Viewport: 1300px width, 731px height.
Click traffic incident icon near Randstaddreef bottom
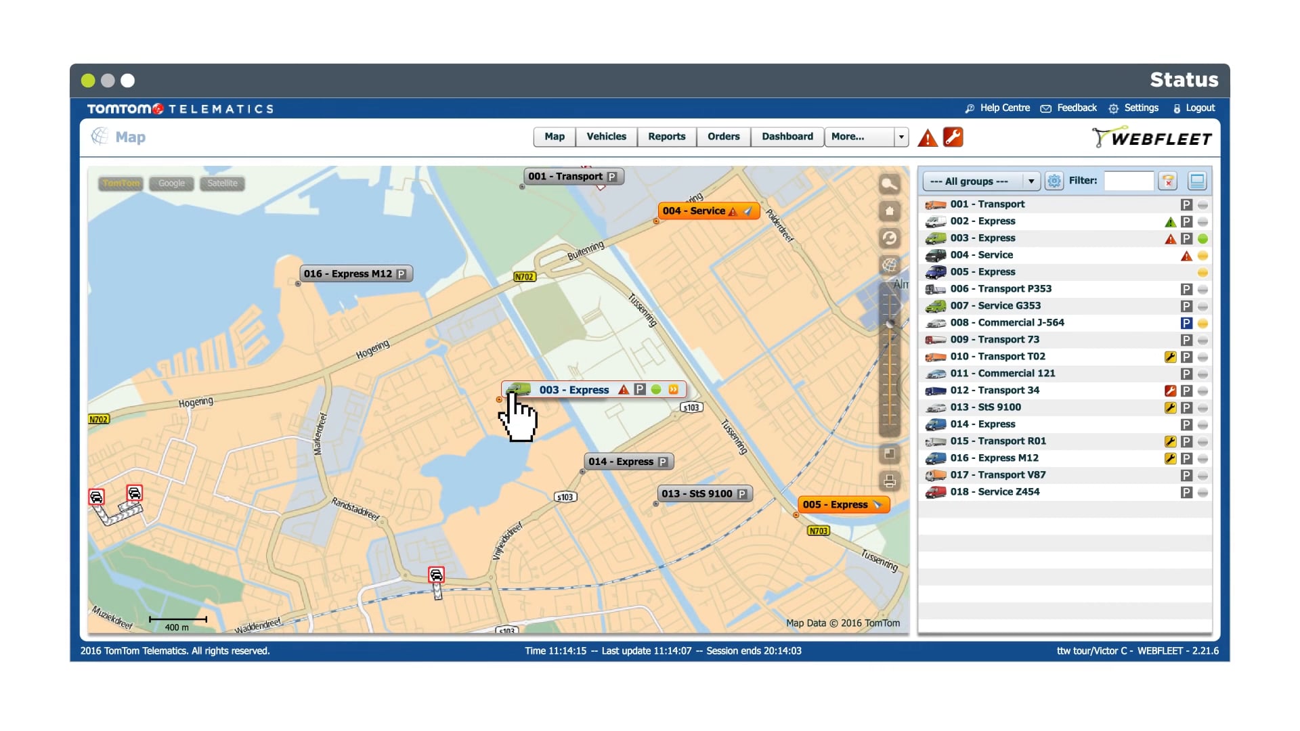(x=436, y=575)
